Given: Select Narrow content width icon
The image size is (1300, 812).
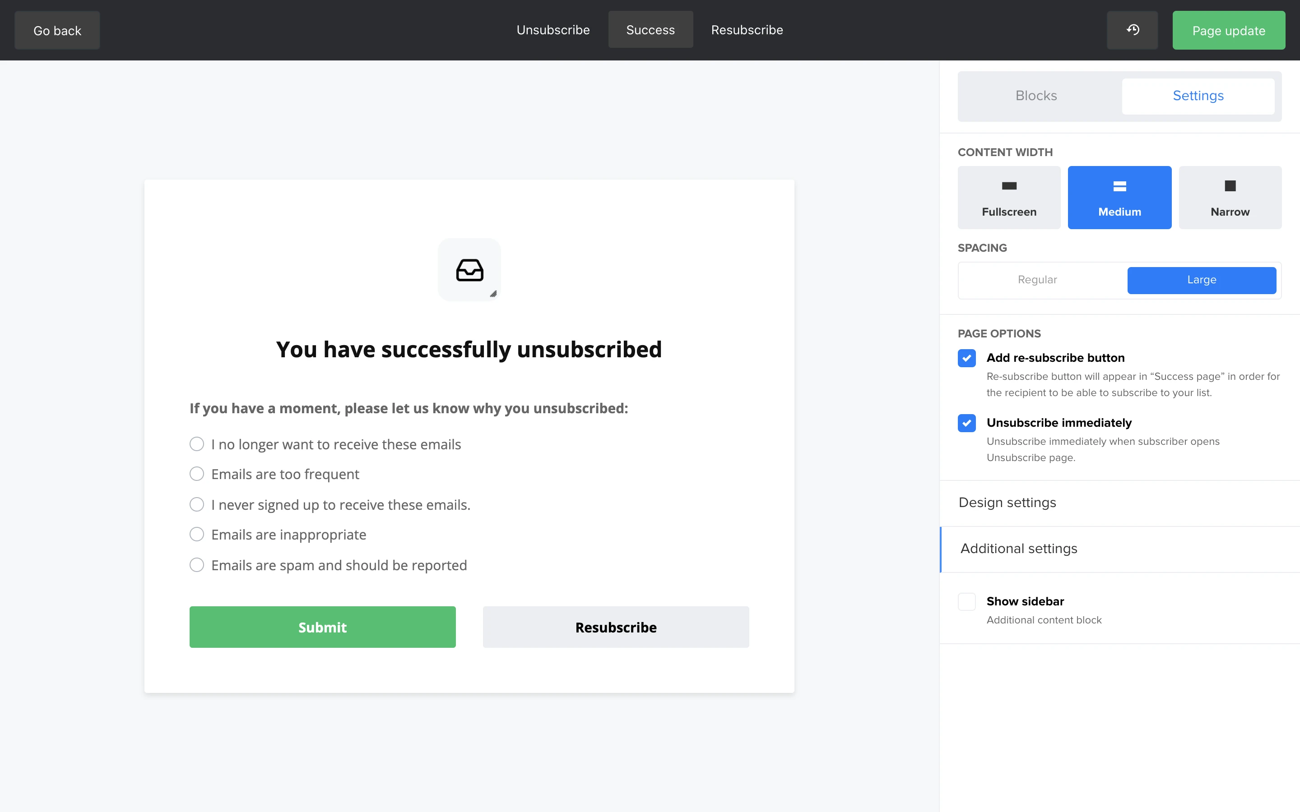Looking at the screenshot, I should (1230, 186).
